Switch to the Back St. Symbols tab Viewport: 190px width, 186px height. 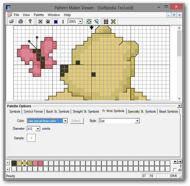(58, 111)
